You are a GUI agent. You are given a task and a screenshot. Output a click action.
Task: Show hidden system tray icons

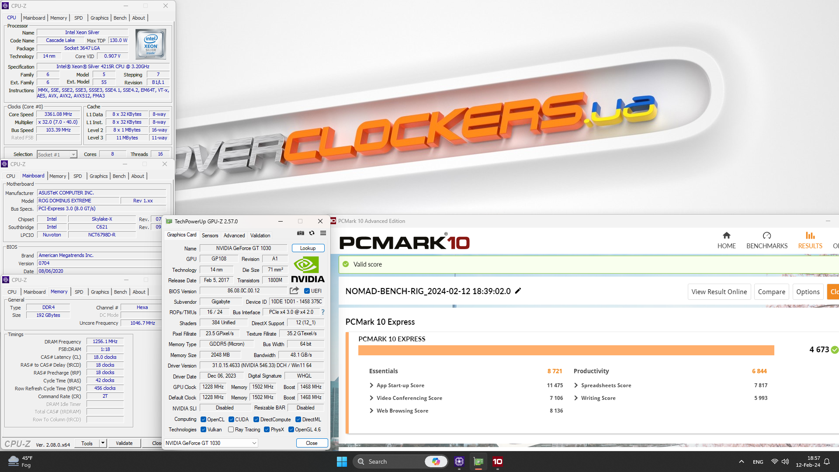click(x=742, y=462)
